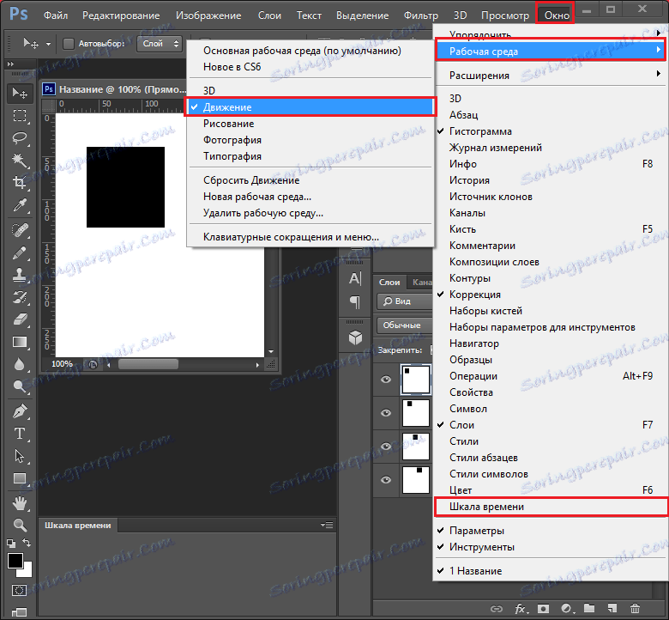Select the Pen tool
Image resolution: width=669 pixels, height=620 pixels.
coord(20,411)
